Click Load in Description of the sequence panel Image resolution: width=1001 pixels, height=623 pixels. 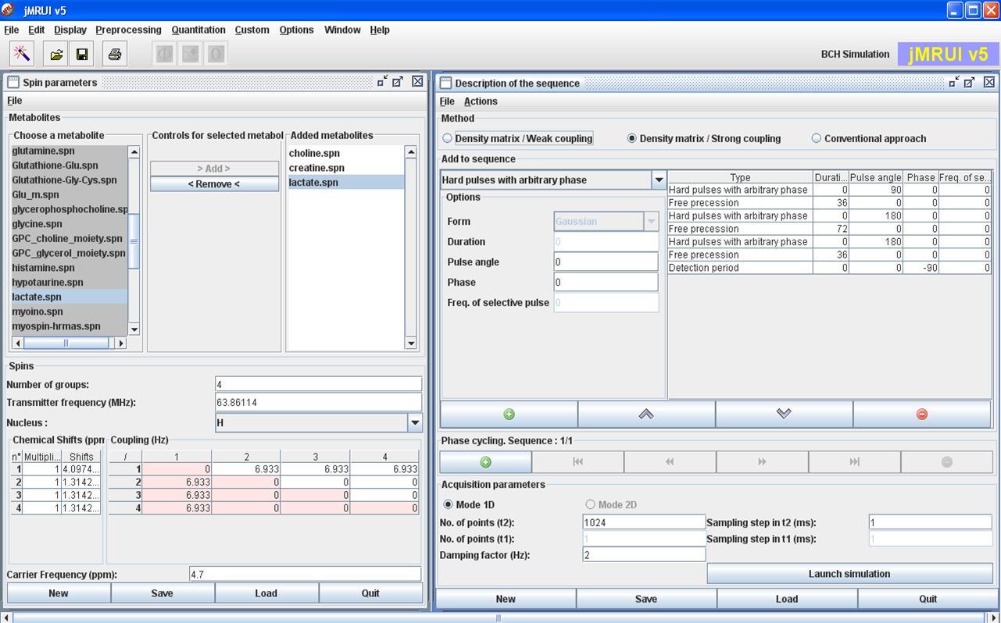point(787,599)
